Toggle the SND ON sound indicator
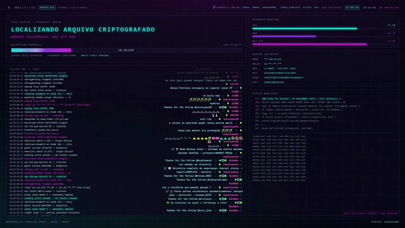The height and width of the screenshot is (228, 405). [x=352, y=7]
